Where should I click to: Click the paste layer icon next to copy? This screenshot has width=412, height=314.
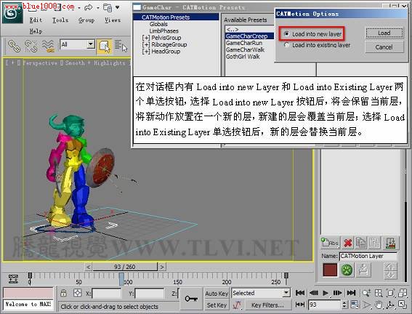tap(373, 243)
